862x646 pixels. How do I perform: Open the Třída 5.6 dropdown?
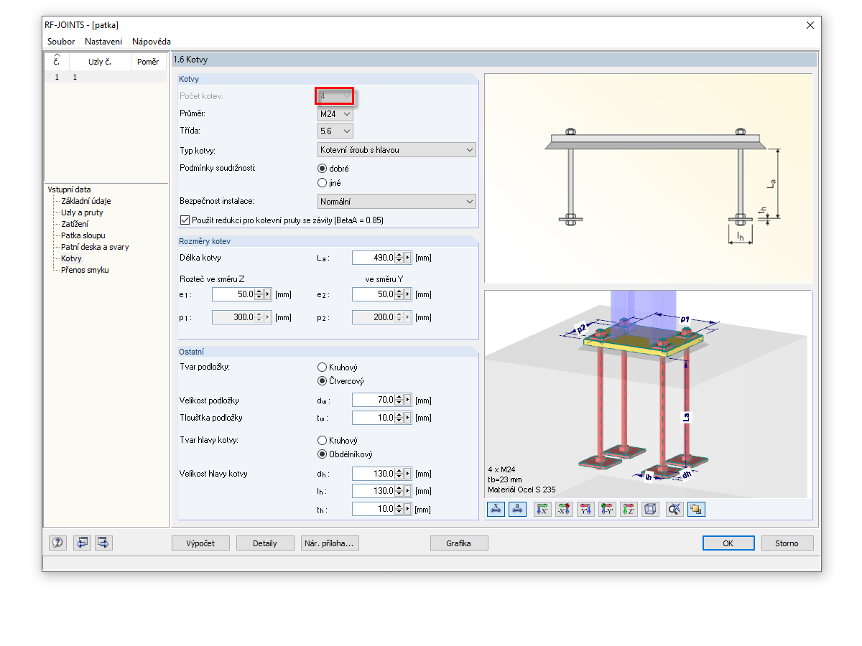pyautogui.click(x=335, y=131)
